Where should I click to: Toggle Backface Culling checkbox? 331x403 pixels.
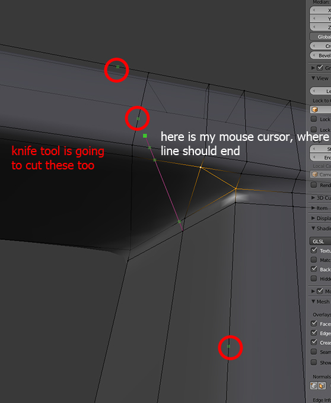pos(314,269)
